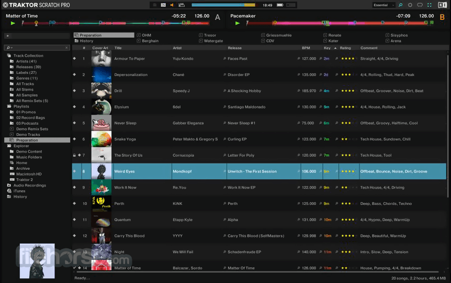Open the Tresor playlist favorite
Screen dimensions: 451x283
207,35
